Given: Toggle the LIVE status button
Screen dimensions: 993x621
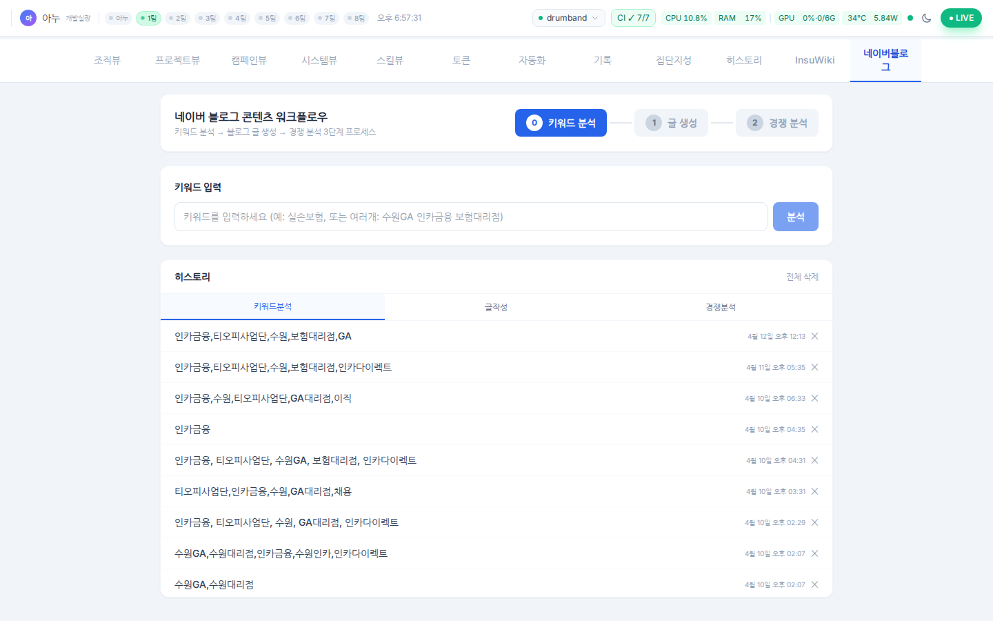Looking at the screenshot, I should 961,18.
